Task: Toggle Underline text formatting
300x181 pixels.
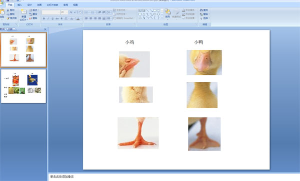Action: pos(52,18)
